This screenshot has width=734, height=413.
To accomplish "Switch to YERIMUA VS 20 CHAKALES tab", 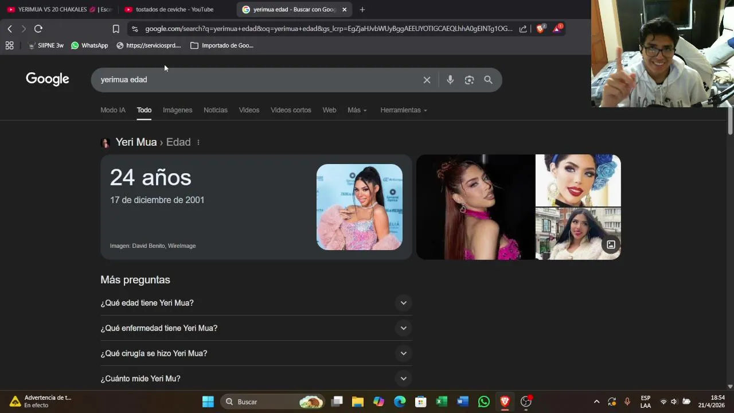I will 59,9.
